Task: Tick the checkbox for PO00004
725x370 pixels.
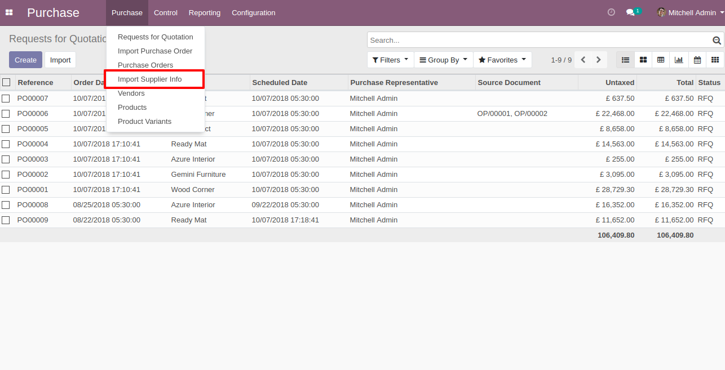Action: [6, 144]
